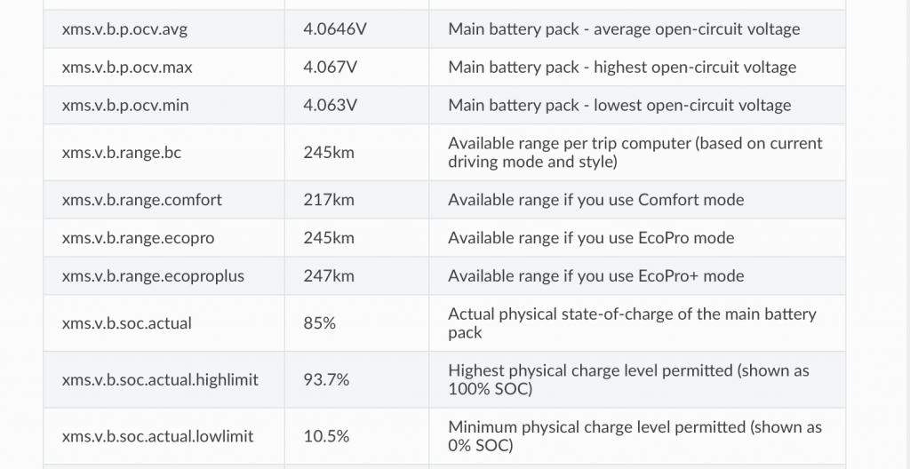910x469 pixels.
Task: Click the average open-circuit voltage description
Action: click(x=624, y=29)
